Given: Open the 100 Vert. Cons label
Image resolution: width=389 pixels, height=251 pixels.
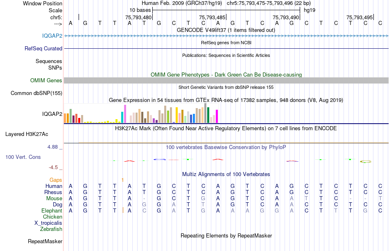Looking at the screenshot, I should [23, 157].
